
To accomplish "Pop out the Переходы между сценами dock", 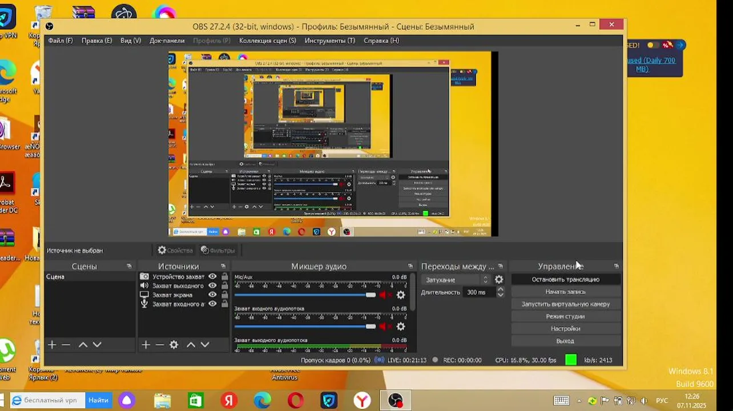I will (501, 267).
